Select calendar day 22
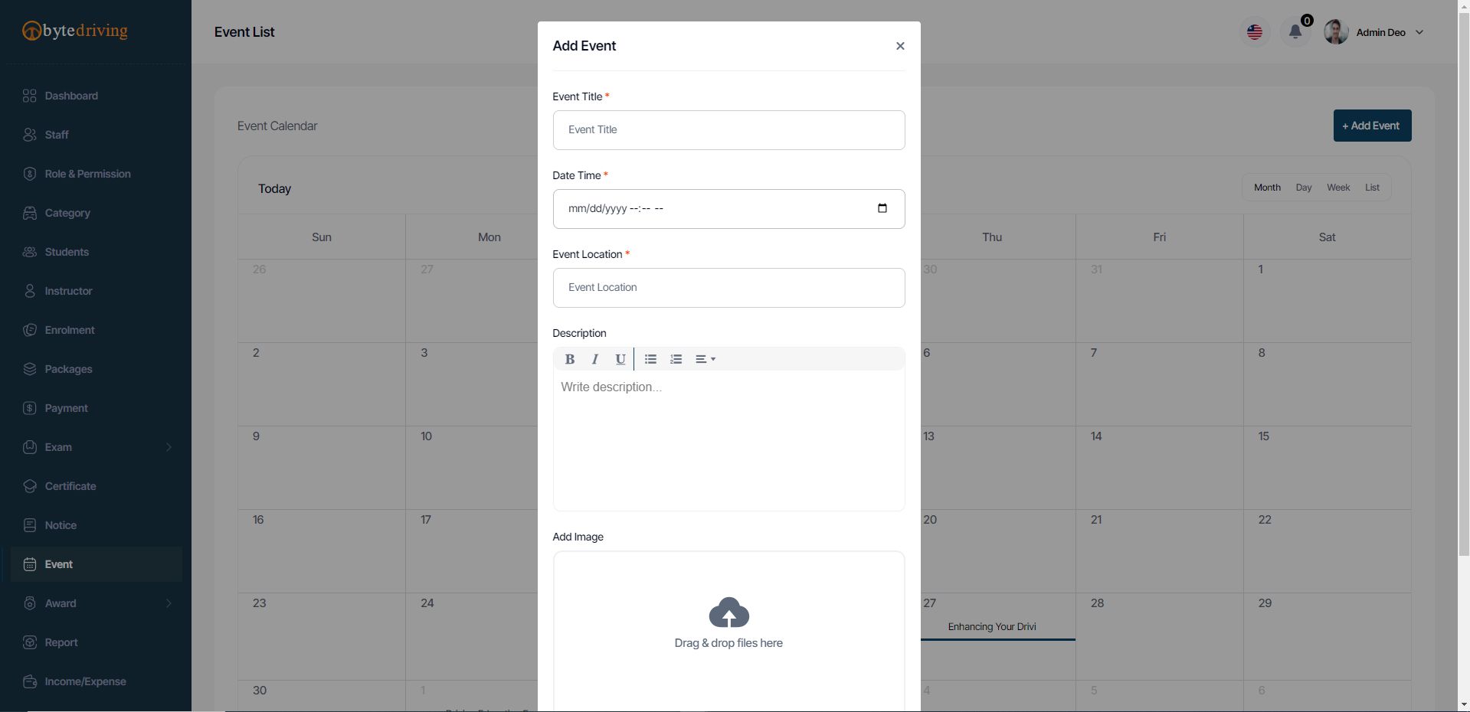 coord(1265,520)
